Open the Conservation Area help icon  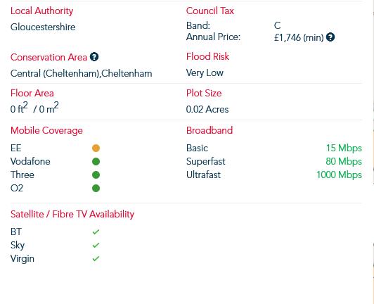94,57
